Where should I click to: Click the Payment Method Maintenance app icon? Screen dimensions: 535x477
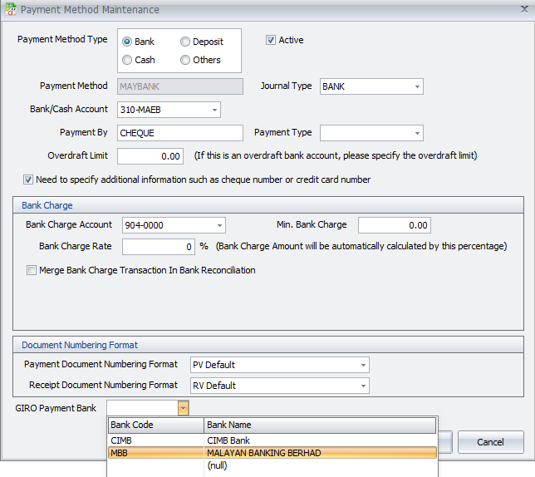click(11, 9)
